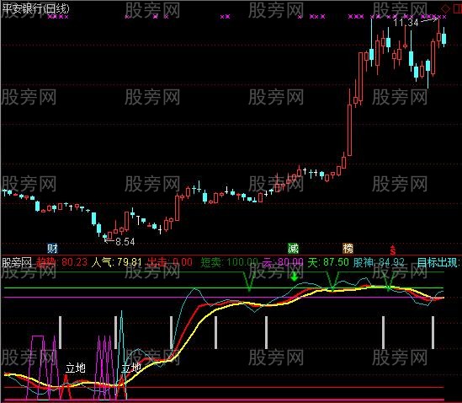Click the 股旁网 indicator name label
The width and height of the screenshot is (462, 403).
(17, 262)
